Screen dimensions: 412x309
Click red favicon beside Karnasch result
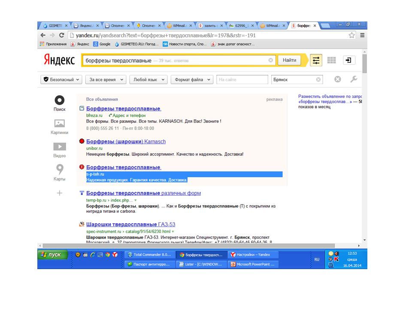coord(82,141)
